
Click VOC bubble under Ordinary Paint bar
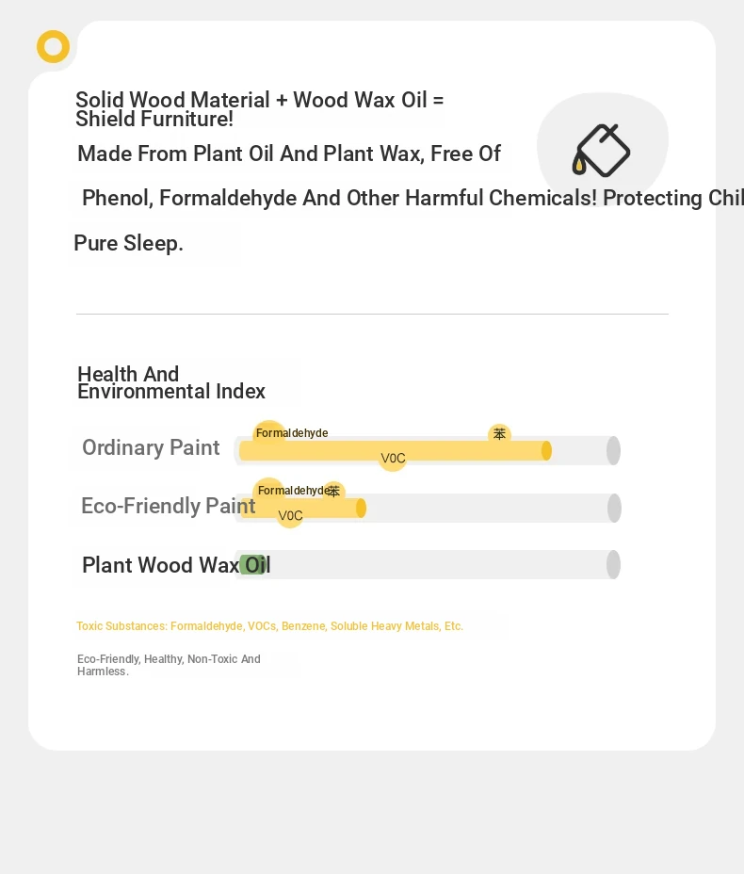coord(393,459)
